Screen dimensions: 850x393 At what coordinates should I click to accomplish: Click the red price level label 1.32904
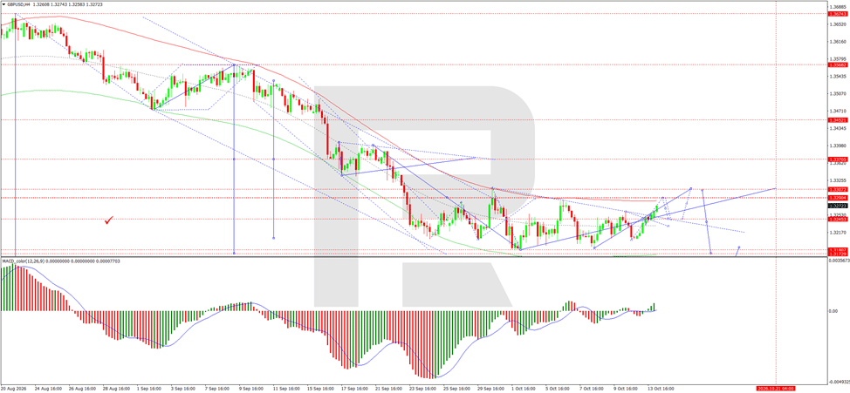[x=838, y=198]
